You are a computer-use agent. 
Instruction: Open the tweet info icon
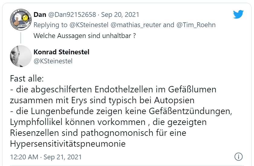point(239,157)
